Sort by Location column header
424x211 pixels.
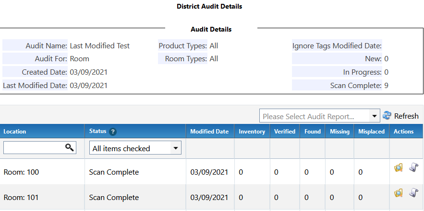14,132
